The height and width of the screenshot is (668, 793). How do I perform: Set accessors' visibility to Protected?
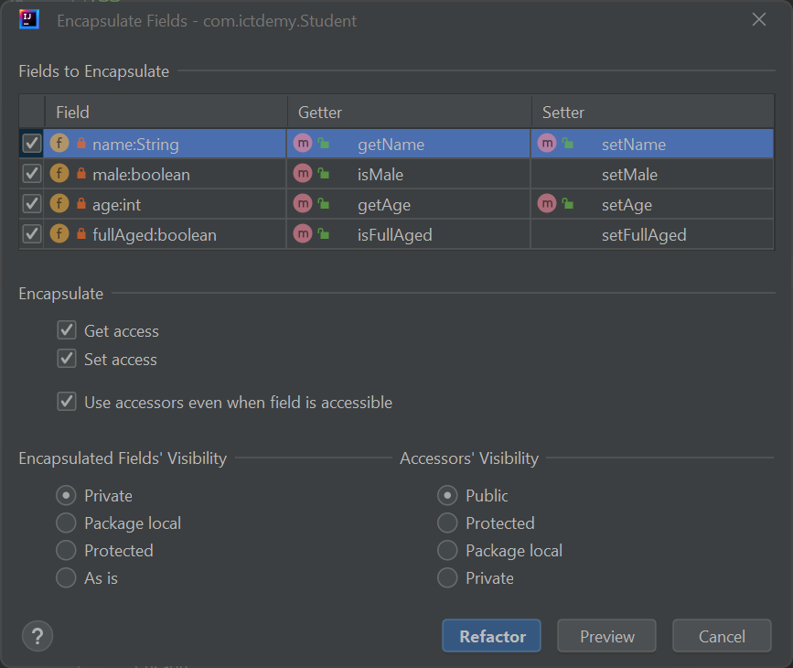click(447, 523)
